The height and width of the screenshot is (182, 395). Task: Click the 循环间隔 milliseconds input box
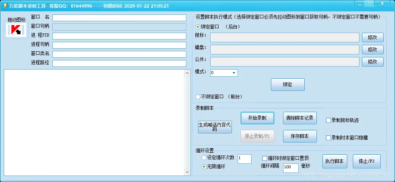coord(291,168)
